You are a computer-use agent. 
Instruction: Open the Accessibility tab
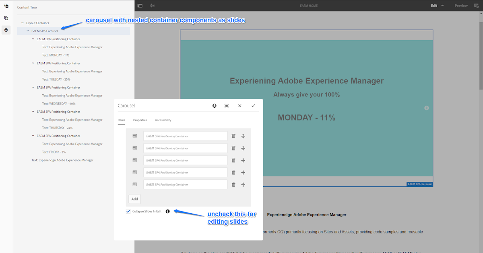click(x=163, y=120)
